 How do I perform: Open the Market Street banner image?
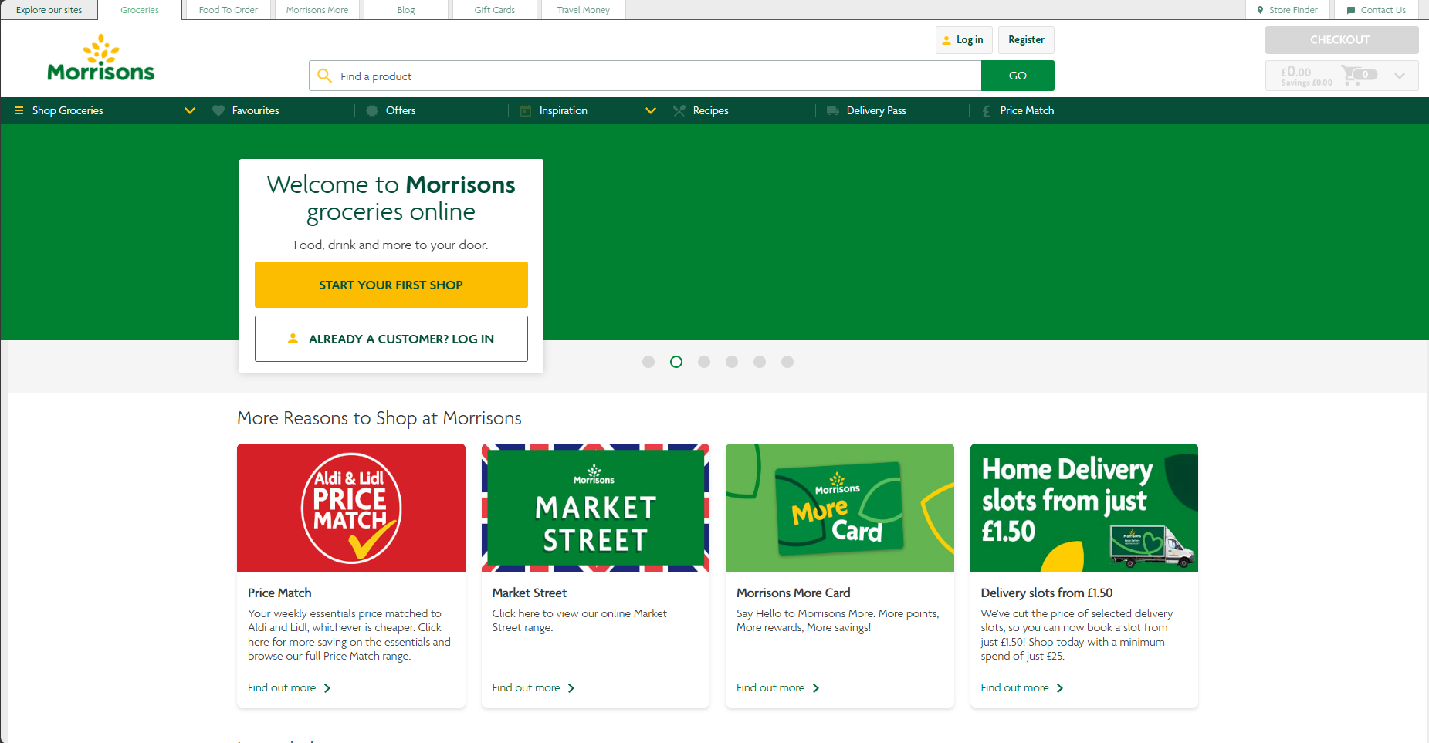(x=595, y=508)
